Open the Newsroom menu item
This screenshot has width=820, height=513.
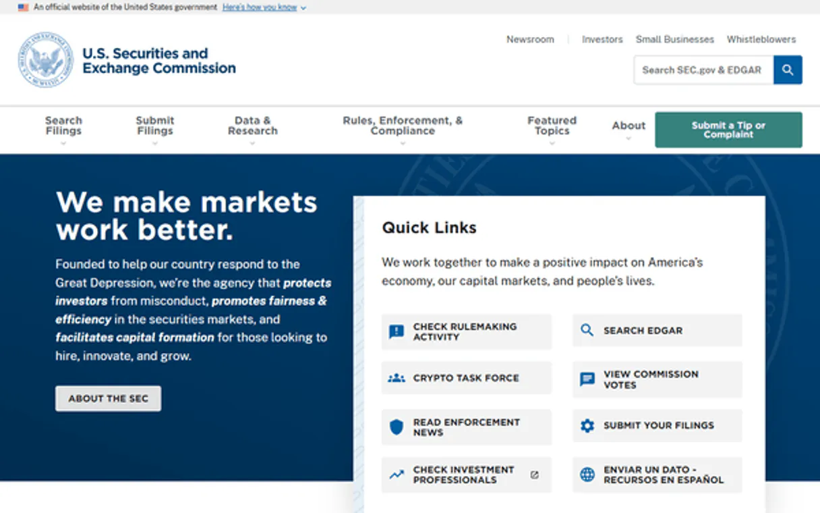[530, 39]
